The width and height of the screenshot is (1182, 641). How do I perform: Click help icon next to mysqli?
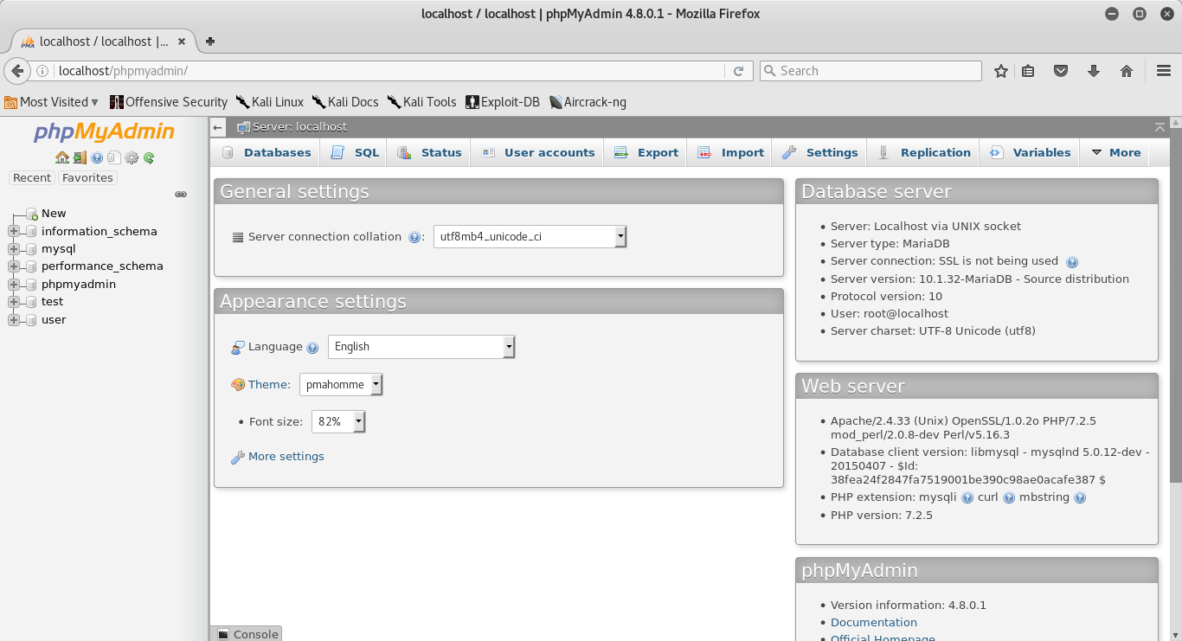[x=967, y=497]
